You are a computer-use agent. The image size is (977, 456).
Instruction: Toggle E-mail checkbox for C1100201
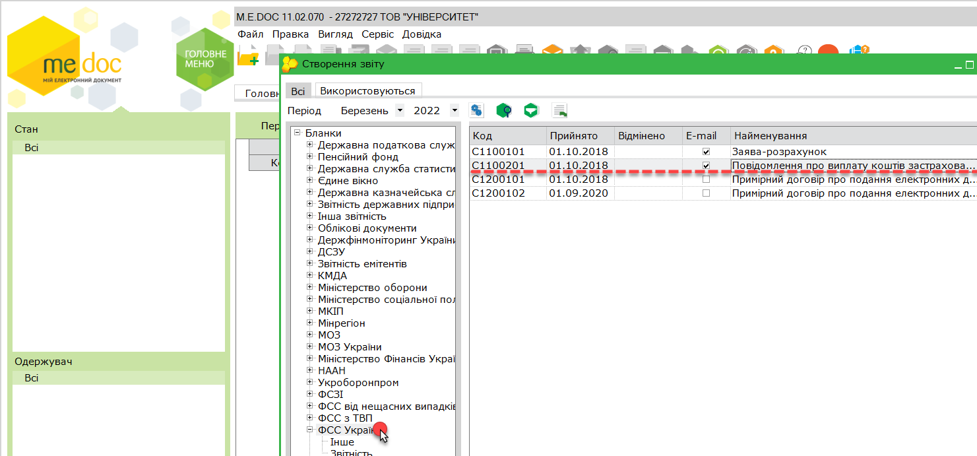pyautogui.click(x=707, y=166)
